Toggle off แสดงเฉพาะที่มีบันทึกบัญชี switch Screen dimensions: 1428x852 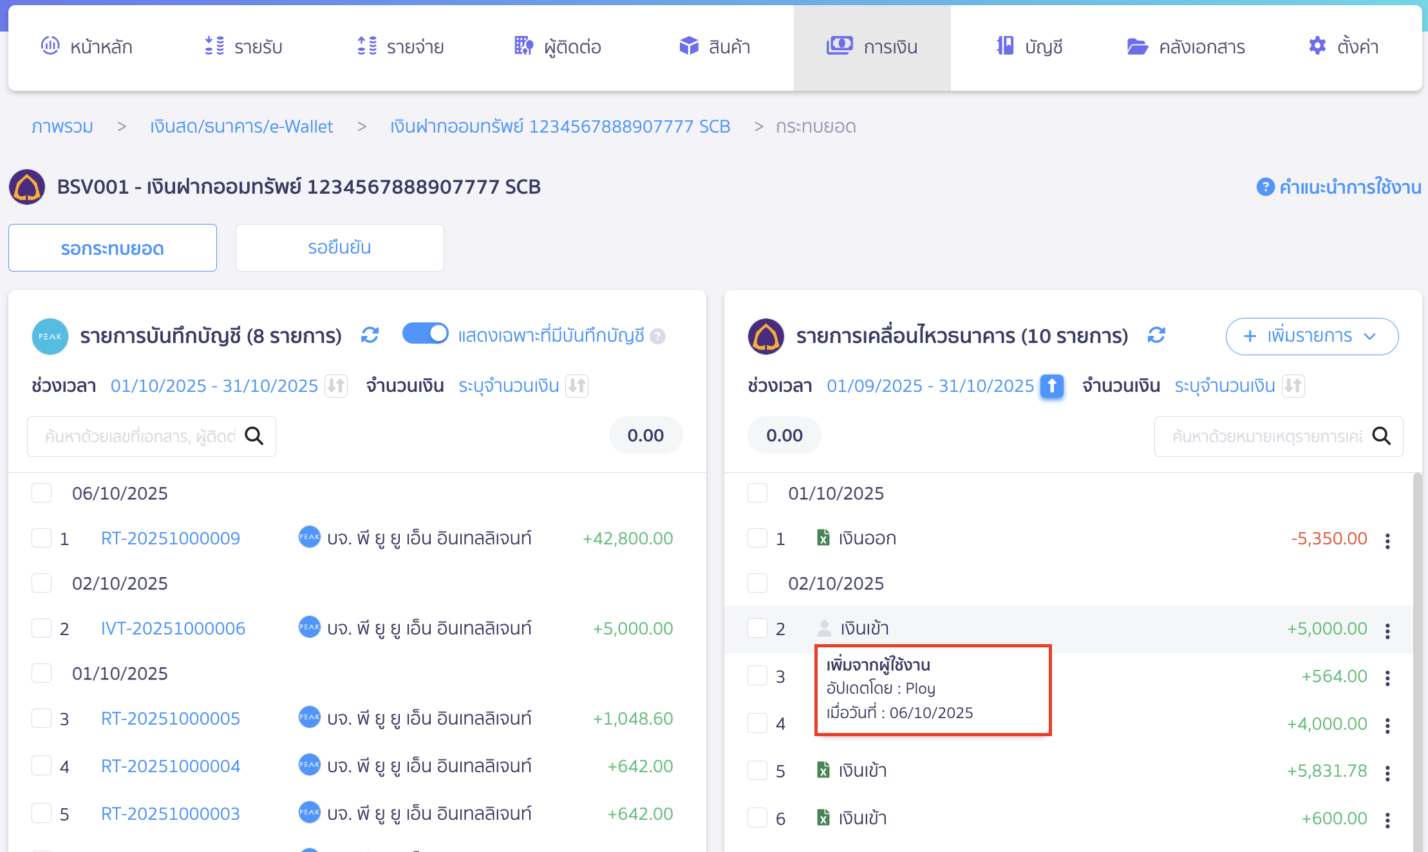tap(425, 334)
